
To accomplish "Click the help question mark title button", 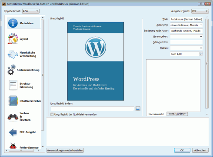I will point(201,4).
